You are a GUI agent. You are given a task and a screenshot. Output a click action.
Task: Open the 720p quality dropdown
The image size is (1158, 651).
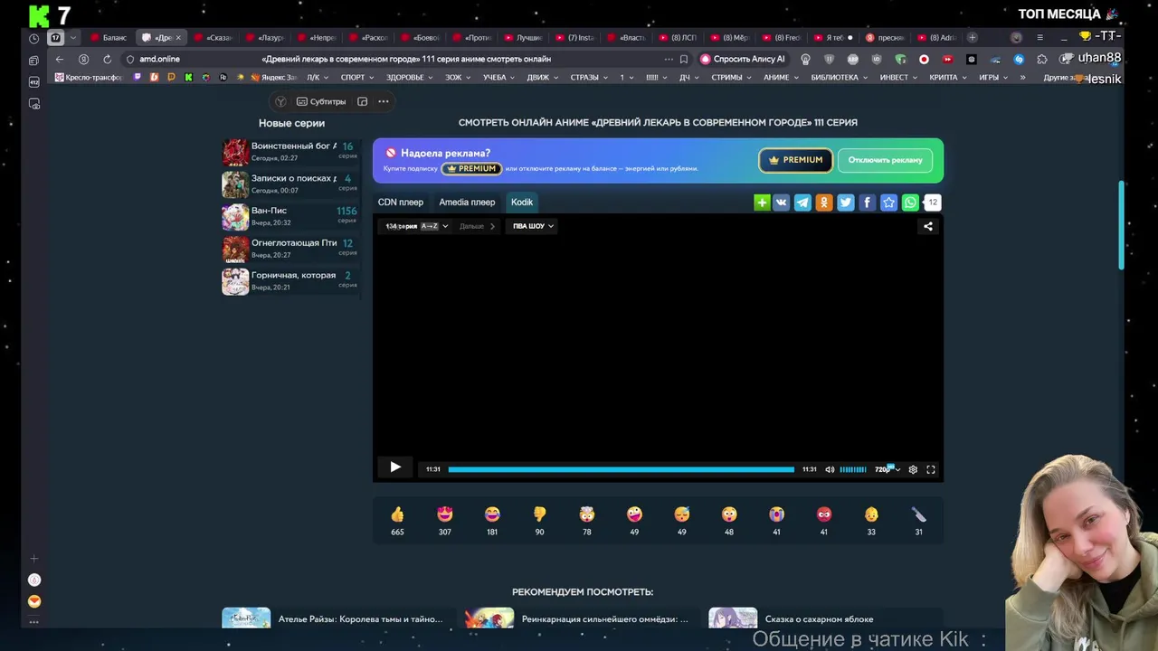[887, 469]
